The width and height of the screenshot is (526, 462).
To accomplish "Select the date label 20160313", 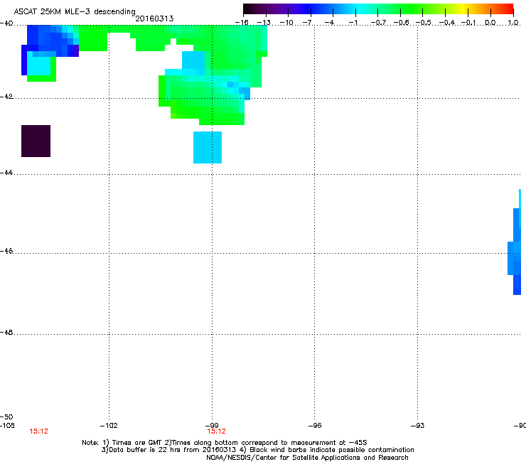I will coord(154,18).
